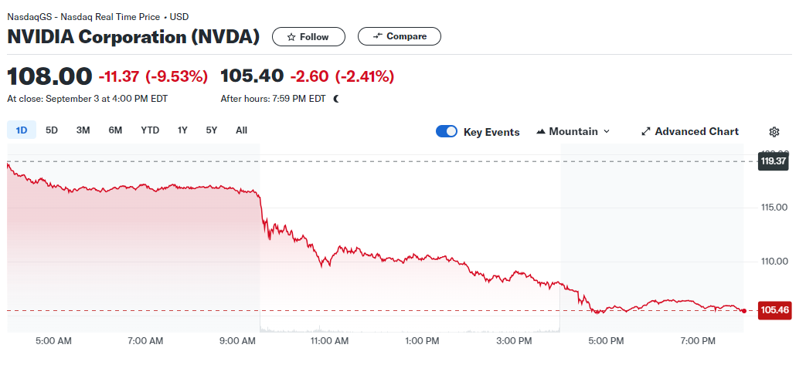Switch chart to 1Y range
The height and width of the screenshot is (365, 806).
[182, 130]
